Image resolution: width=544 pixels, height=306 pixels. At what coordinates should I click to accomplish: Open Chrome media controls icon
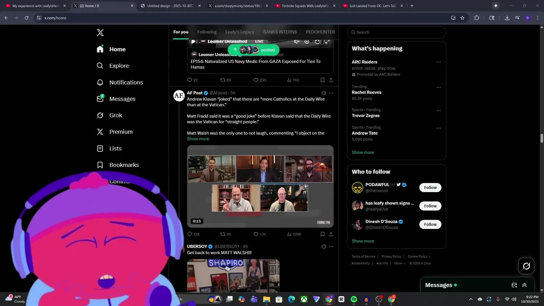[517, 18]
